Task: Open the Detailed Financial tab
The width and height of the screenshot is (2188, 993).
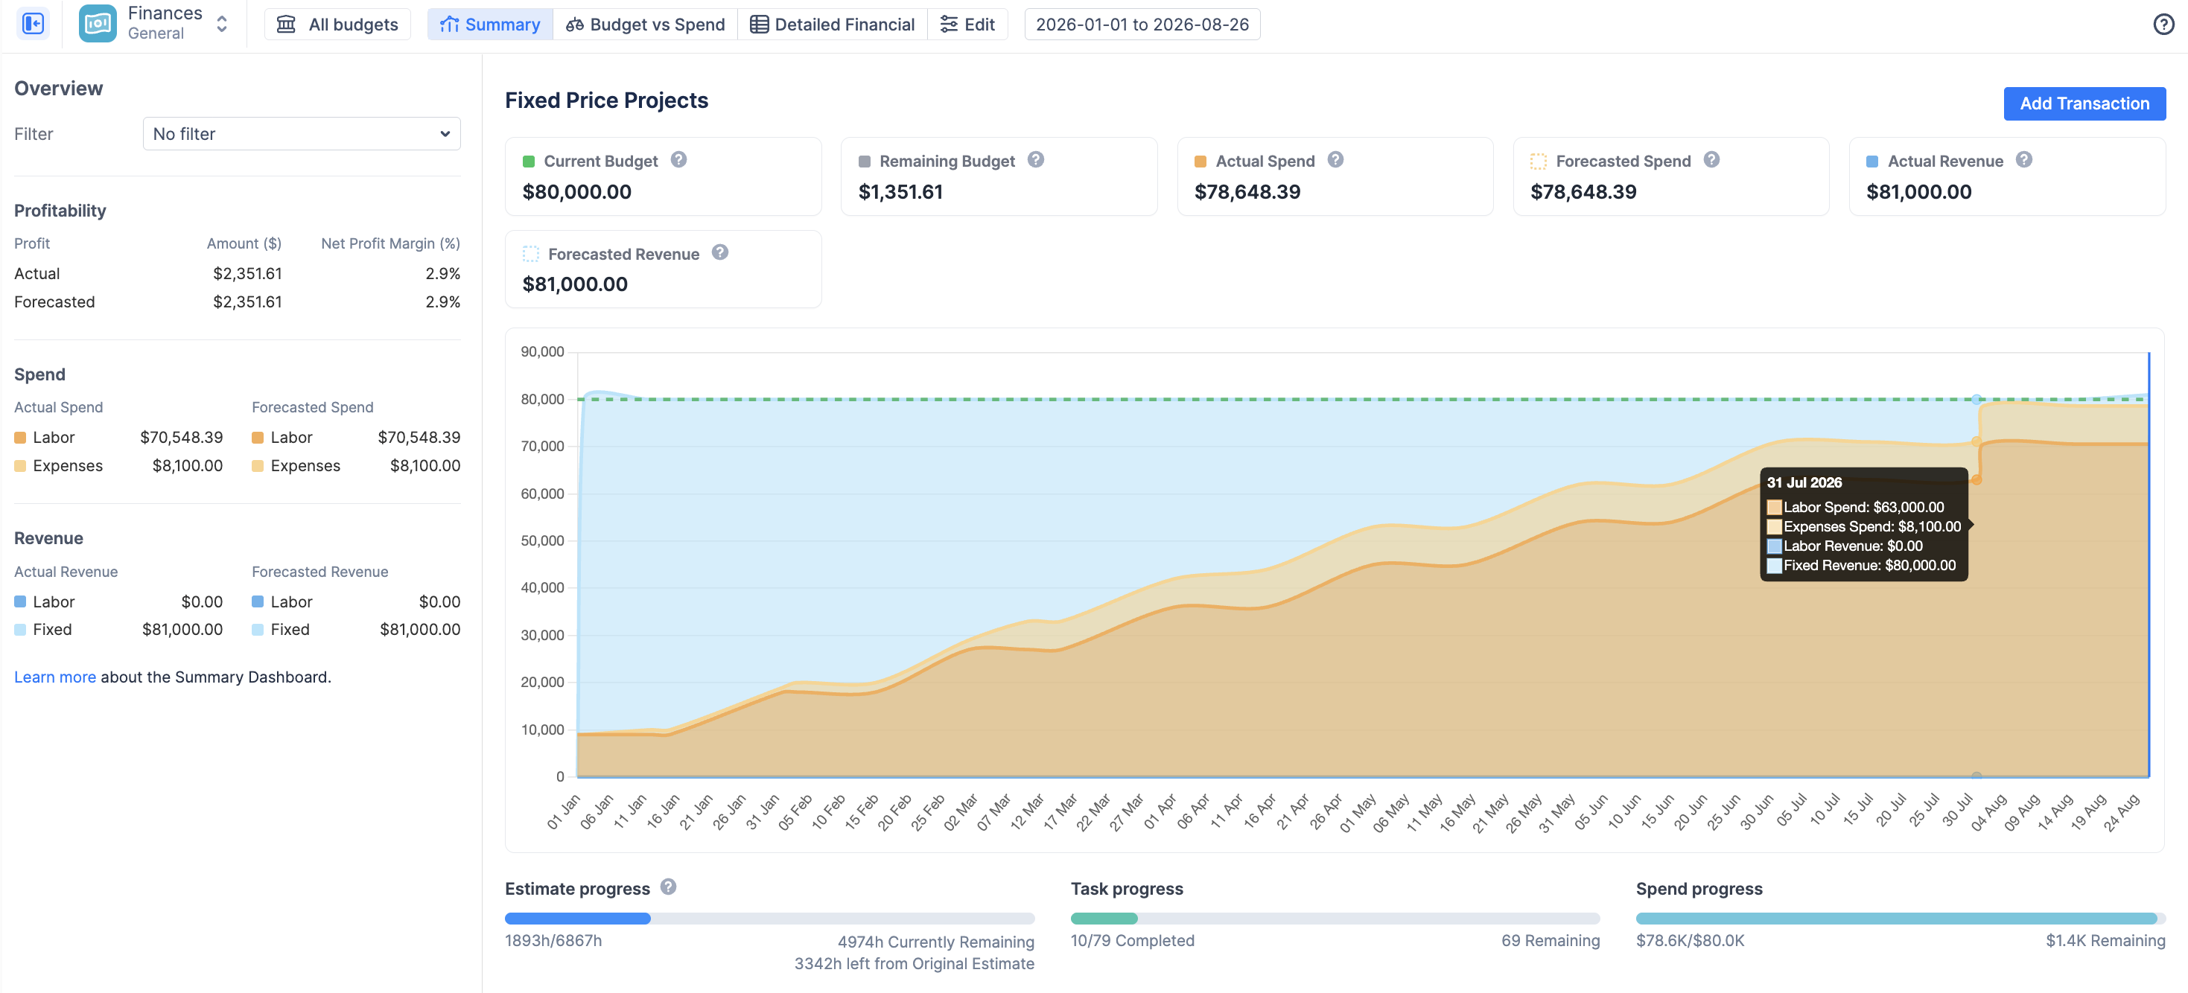Action: pos(833,25)
